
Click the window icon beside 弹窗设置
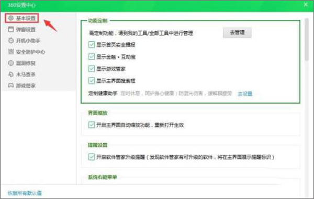pyautogui.click(x=11, y=29)
